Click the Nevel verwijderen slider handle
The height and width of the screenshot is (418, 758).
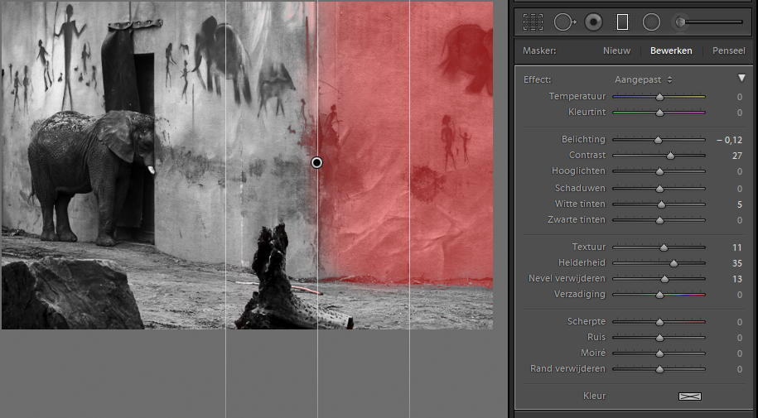coord(664,280)
